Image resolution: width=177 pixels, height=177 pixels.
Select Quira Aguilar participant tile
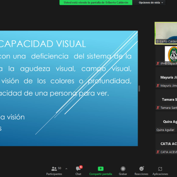pyautogui.click(x=166, y=122)
